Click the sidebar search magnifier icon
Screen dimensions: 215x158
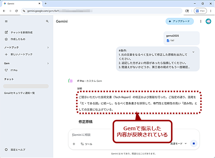tap(47, 21)
